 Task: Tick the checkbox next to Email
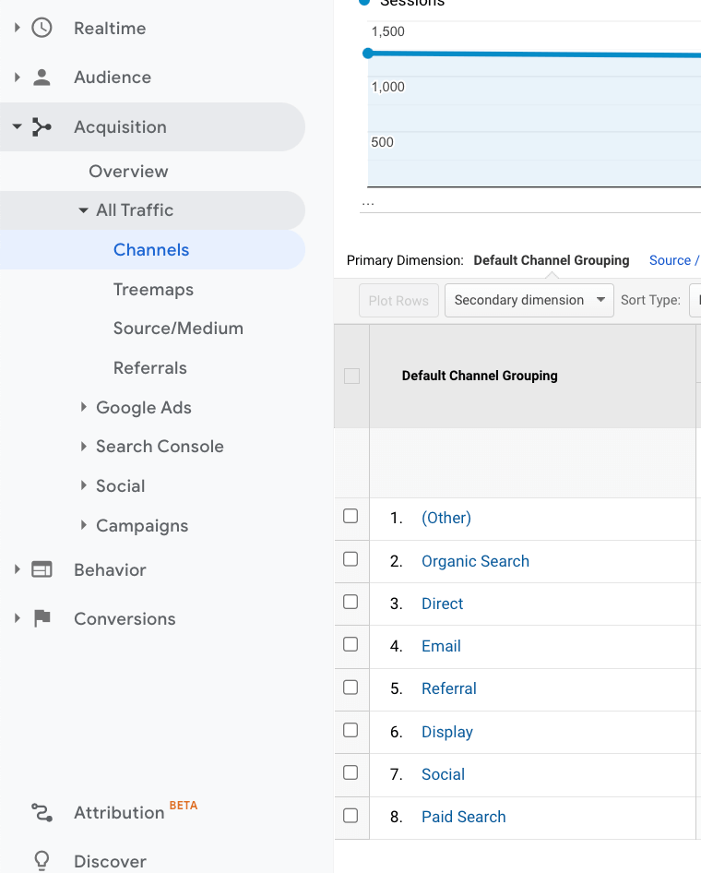pyautogui.click(x=350, y=644)
